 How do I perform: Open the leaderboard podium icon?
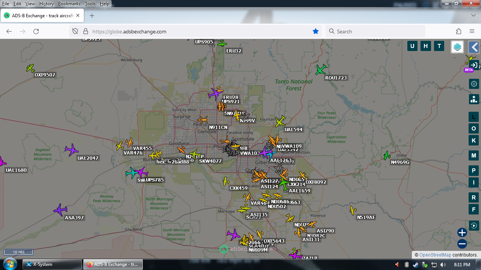pos(474,99)
